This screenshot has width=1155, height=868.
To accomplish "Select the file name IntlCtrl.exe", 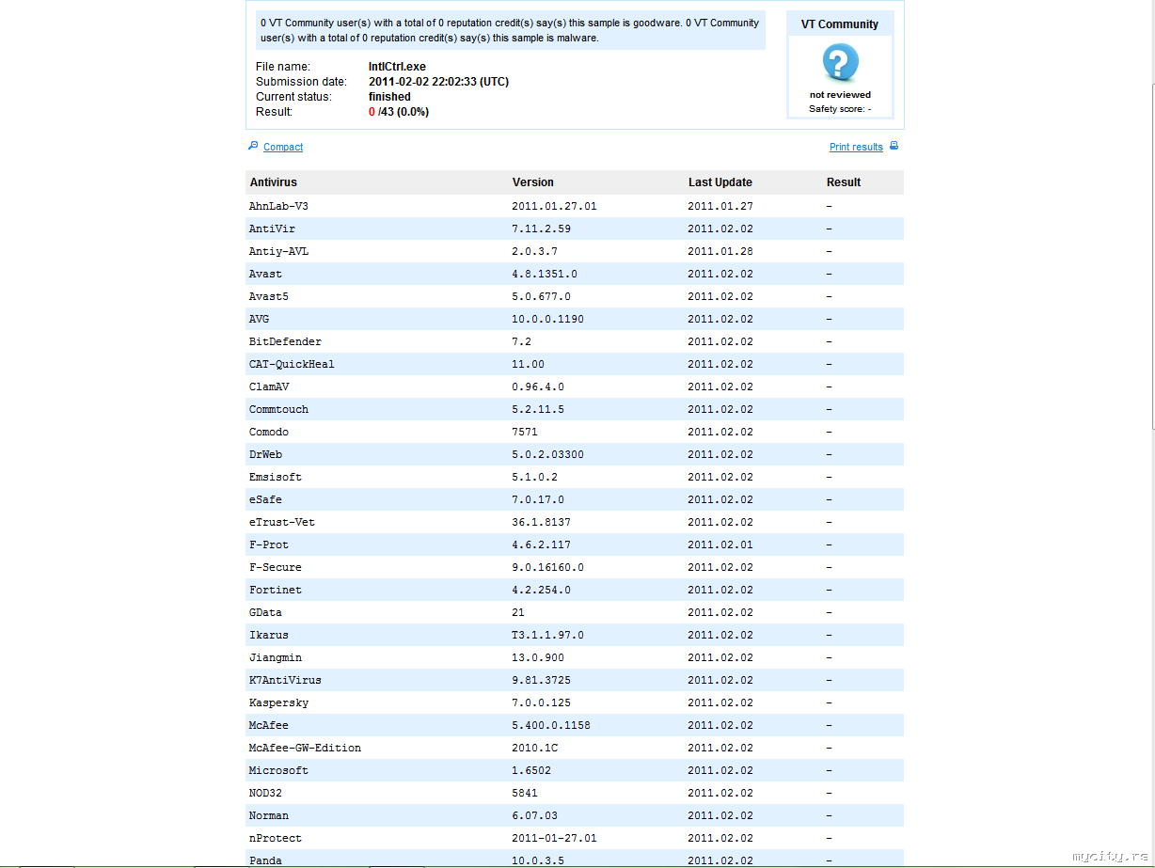I will click(x=397, y=67).
